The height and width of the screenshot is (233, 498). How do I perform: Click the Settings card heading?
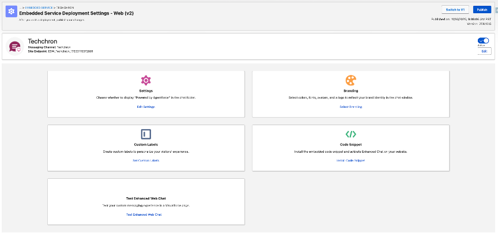[x=146, y=91]
